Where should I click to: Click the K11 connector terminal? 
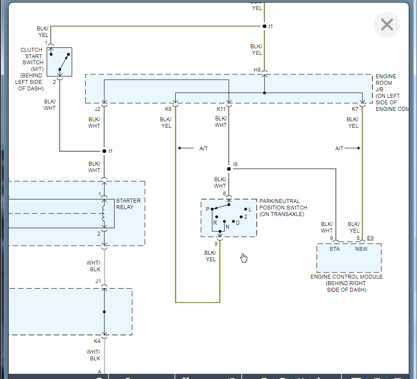pyautogui.click(x=229, y=105)
